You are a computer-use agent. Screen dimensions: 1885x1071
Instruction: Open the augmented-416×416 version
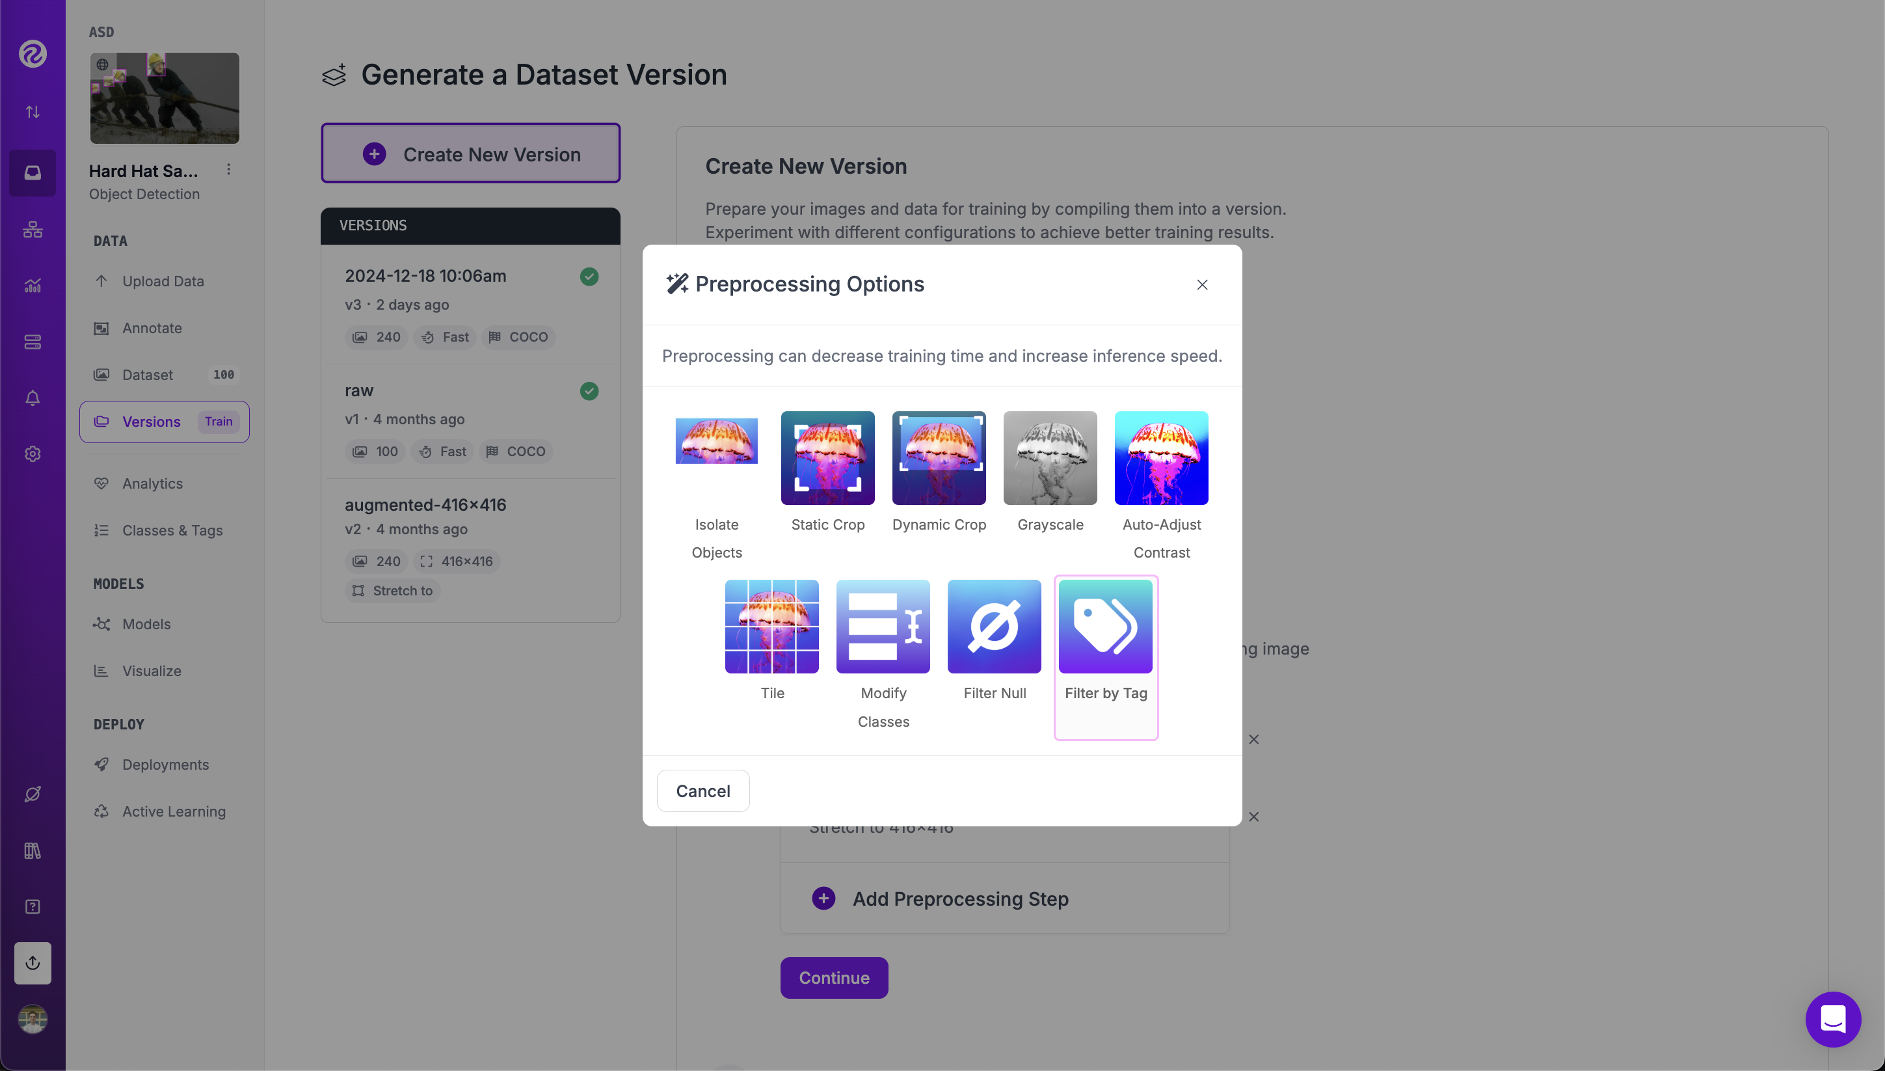tap(425, 505)
